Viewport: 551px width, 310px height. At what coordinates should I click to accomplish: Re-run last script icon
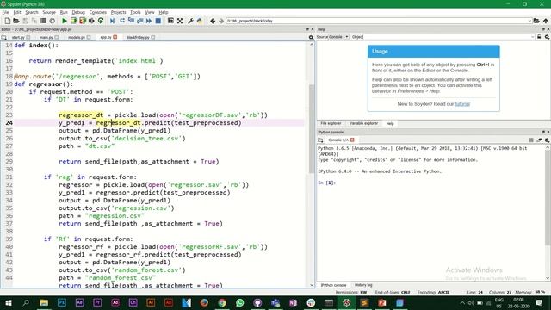[101, 21]
